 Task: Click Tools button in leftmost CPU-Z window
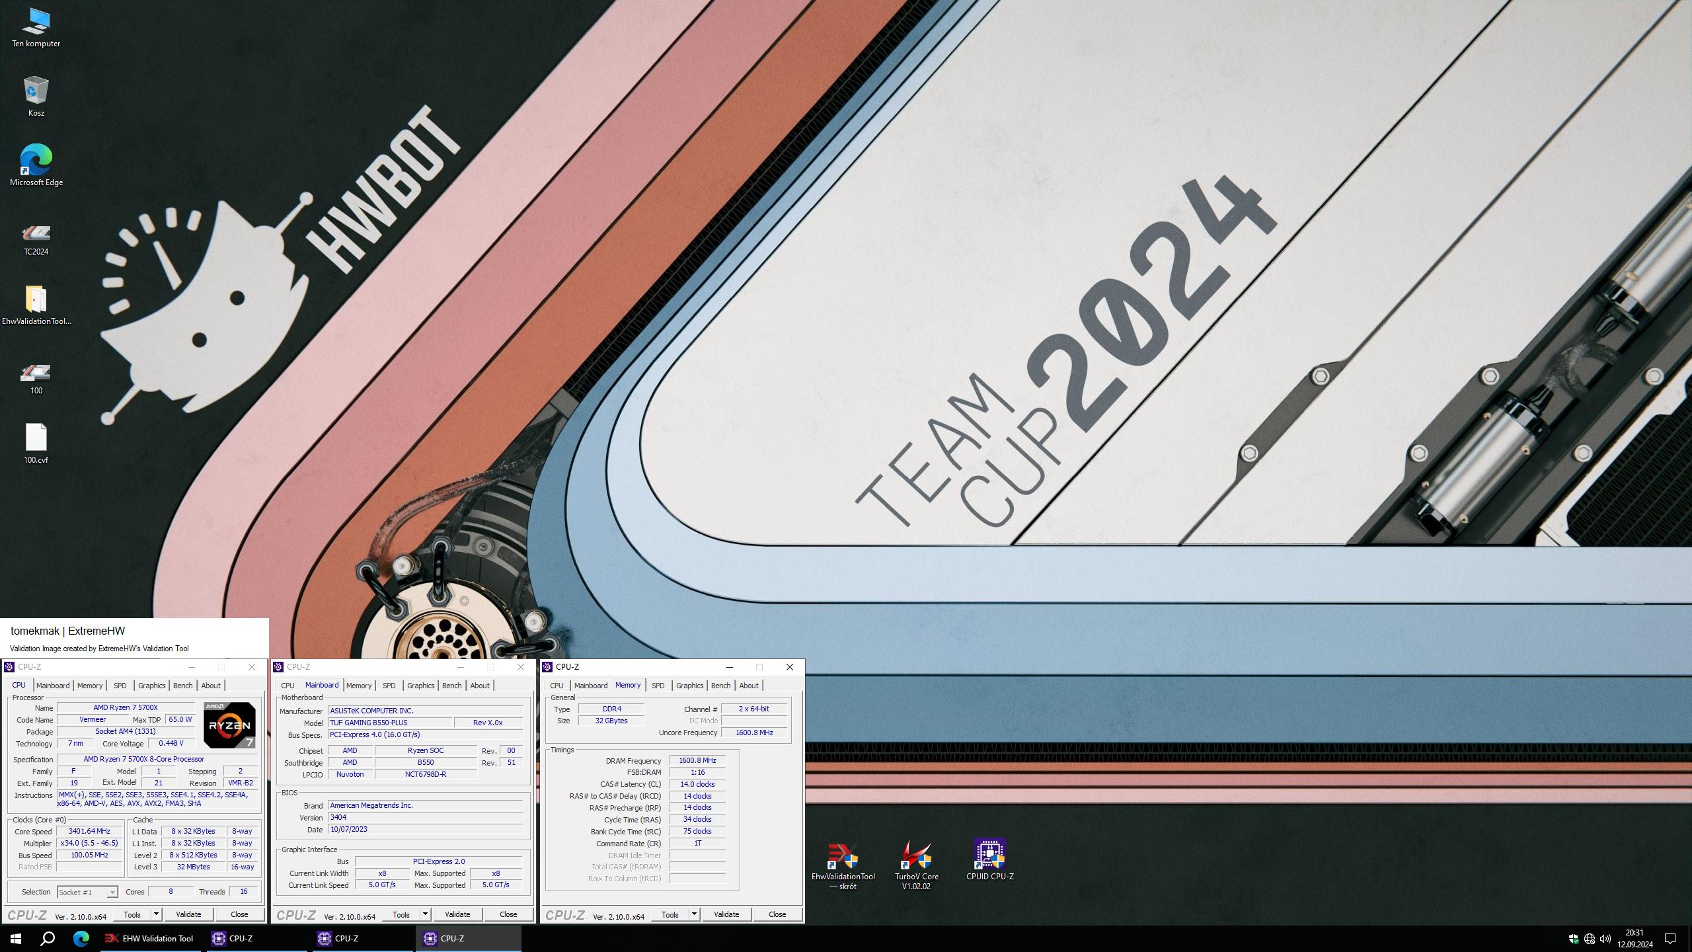click(132, 914)
